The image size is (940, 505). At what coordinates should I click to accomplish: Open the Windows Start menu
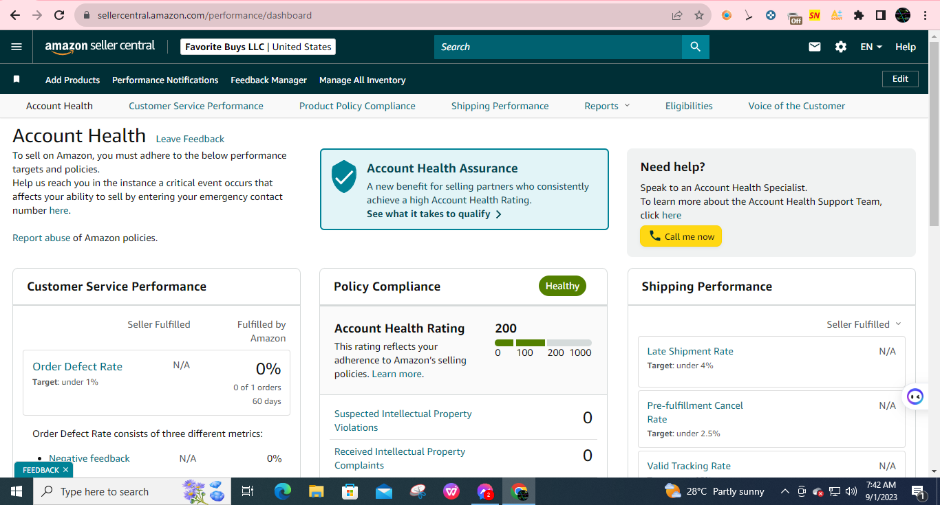17,491
